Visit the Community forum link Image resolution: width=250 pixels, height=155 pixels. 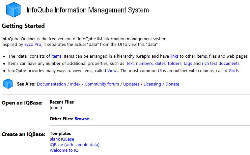click(x=102, y=84)
